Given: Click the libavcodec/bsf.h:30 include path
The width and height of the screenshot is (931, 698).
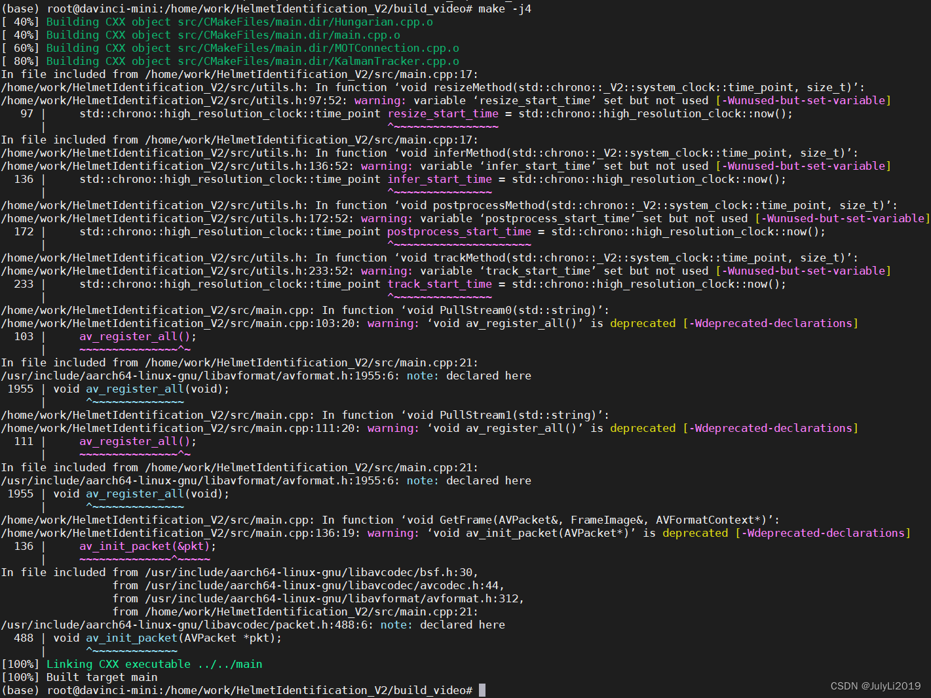Looking at the screenshot, I should tap(309, 572).
